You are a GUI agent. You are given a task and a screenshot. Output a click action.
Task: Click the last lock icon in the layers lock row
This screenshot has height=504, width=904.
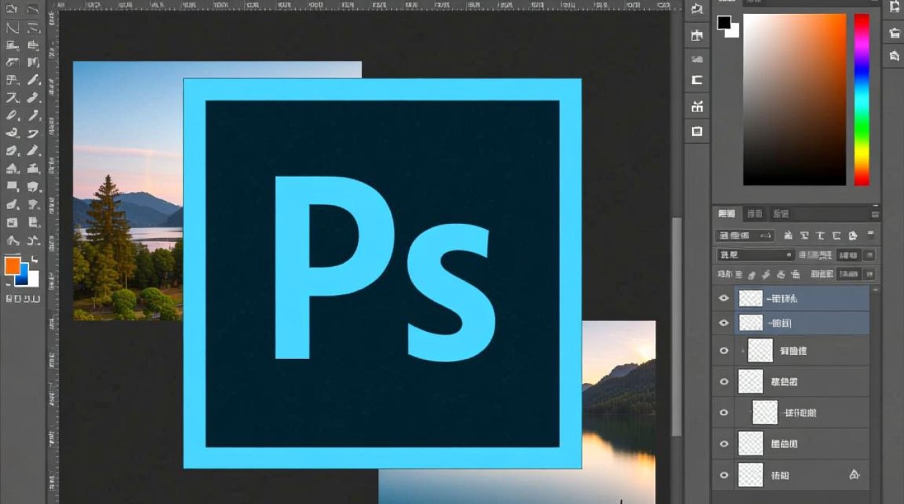click(x=795, y=274)
